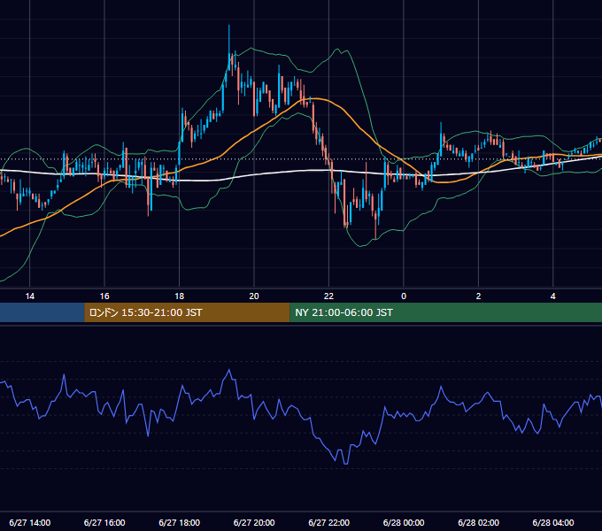Click the 20 hour label on the price chart axis
This screenshot has width=602, height=531.
pos(254,296)
